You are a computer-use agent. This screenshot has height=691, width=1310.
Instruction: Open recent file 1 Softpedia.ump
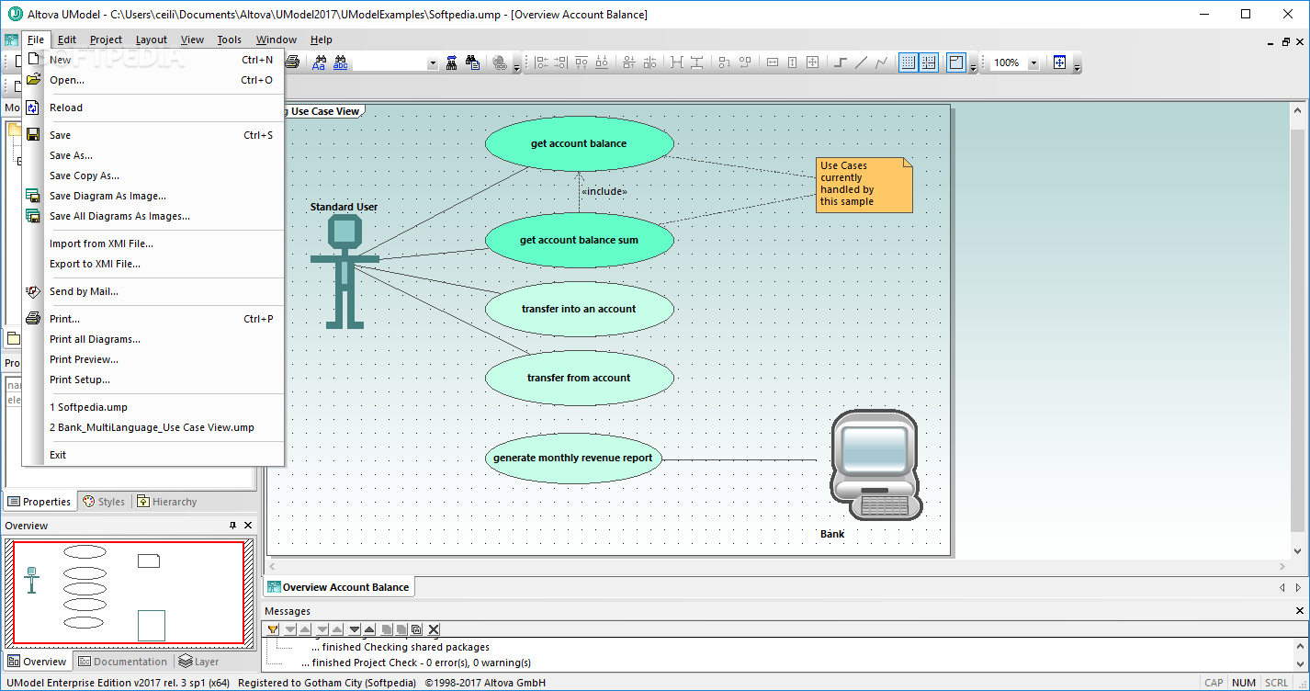pos(153,407)
